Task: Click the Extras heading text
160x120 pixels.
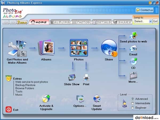Action: tap(17, 79)
